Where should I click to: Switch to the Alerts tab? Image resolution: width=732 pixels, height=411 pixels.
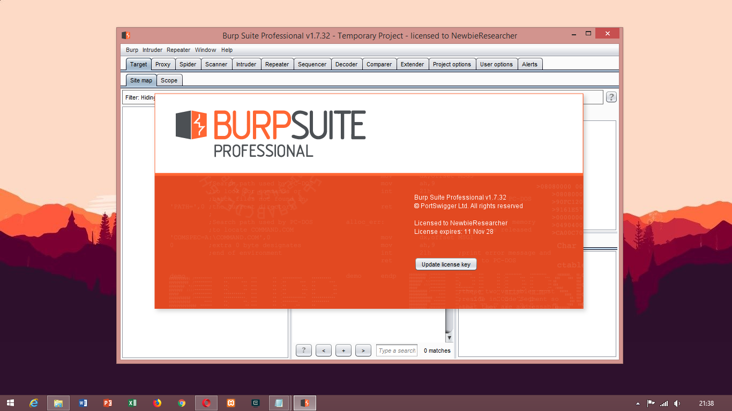[530, 64]
